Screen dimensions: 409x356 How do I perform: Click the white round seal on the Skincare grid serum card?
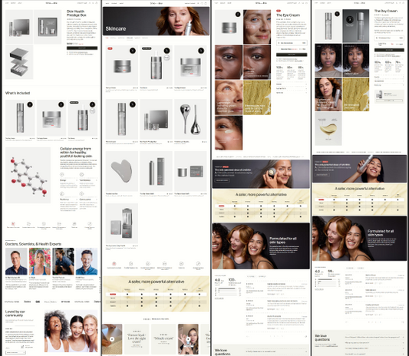[x=167, y=58]
